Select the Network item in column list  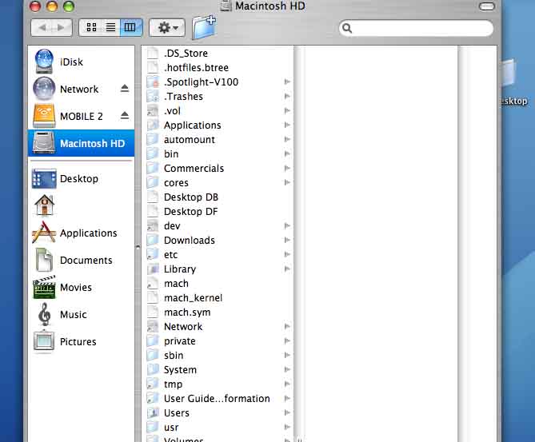click(x=218, y=327)
